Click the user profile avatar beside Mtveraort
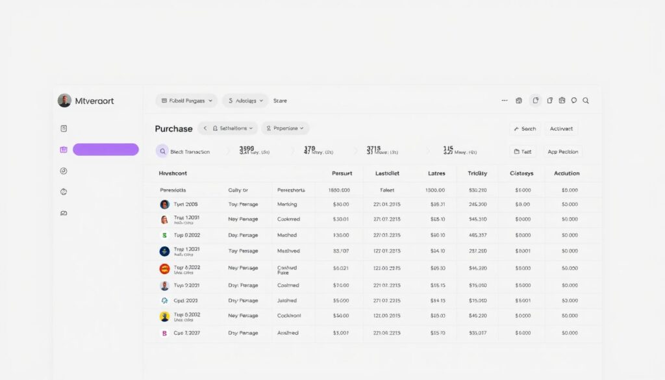The width and height of the screenshot is (665, 380). tap(64, 101)
